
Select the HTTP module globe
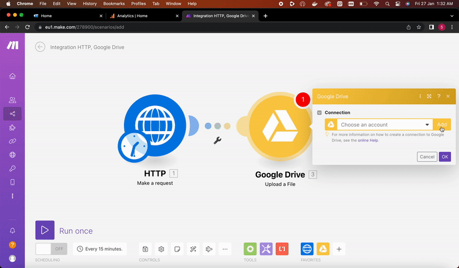155,125
